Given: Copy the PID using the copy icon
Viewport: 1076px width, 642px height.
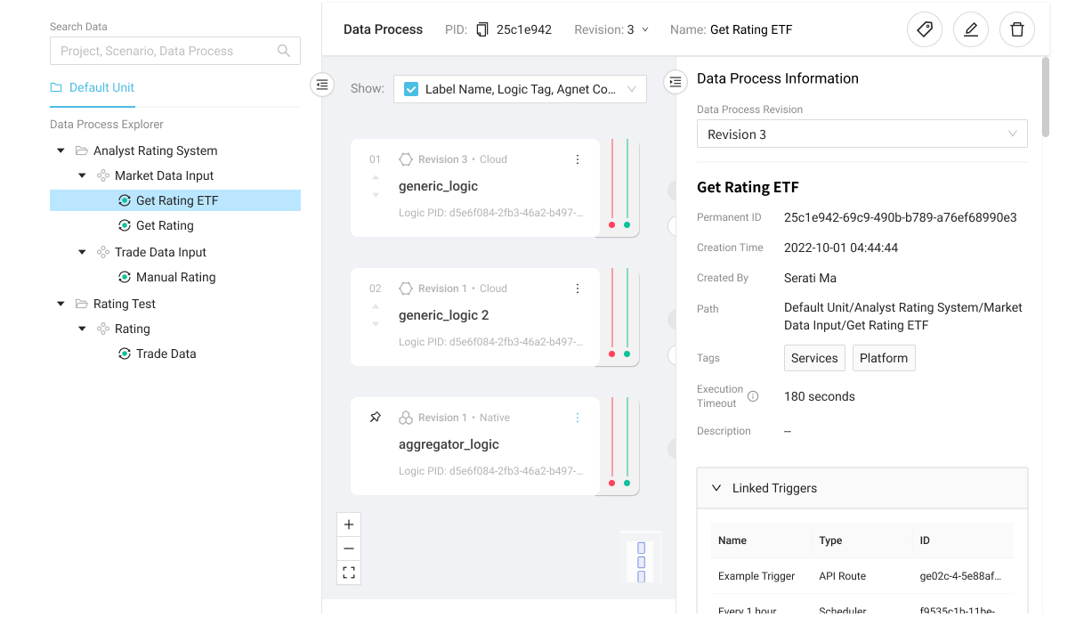Looking at the screenshot, I should (482, 29).
